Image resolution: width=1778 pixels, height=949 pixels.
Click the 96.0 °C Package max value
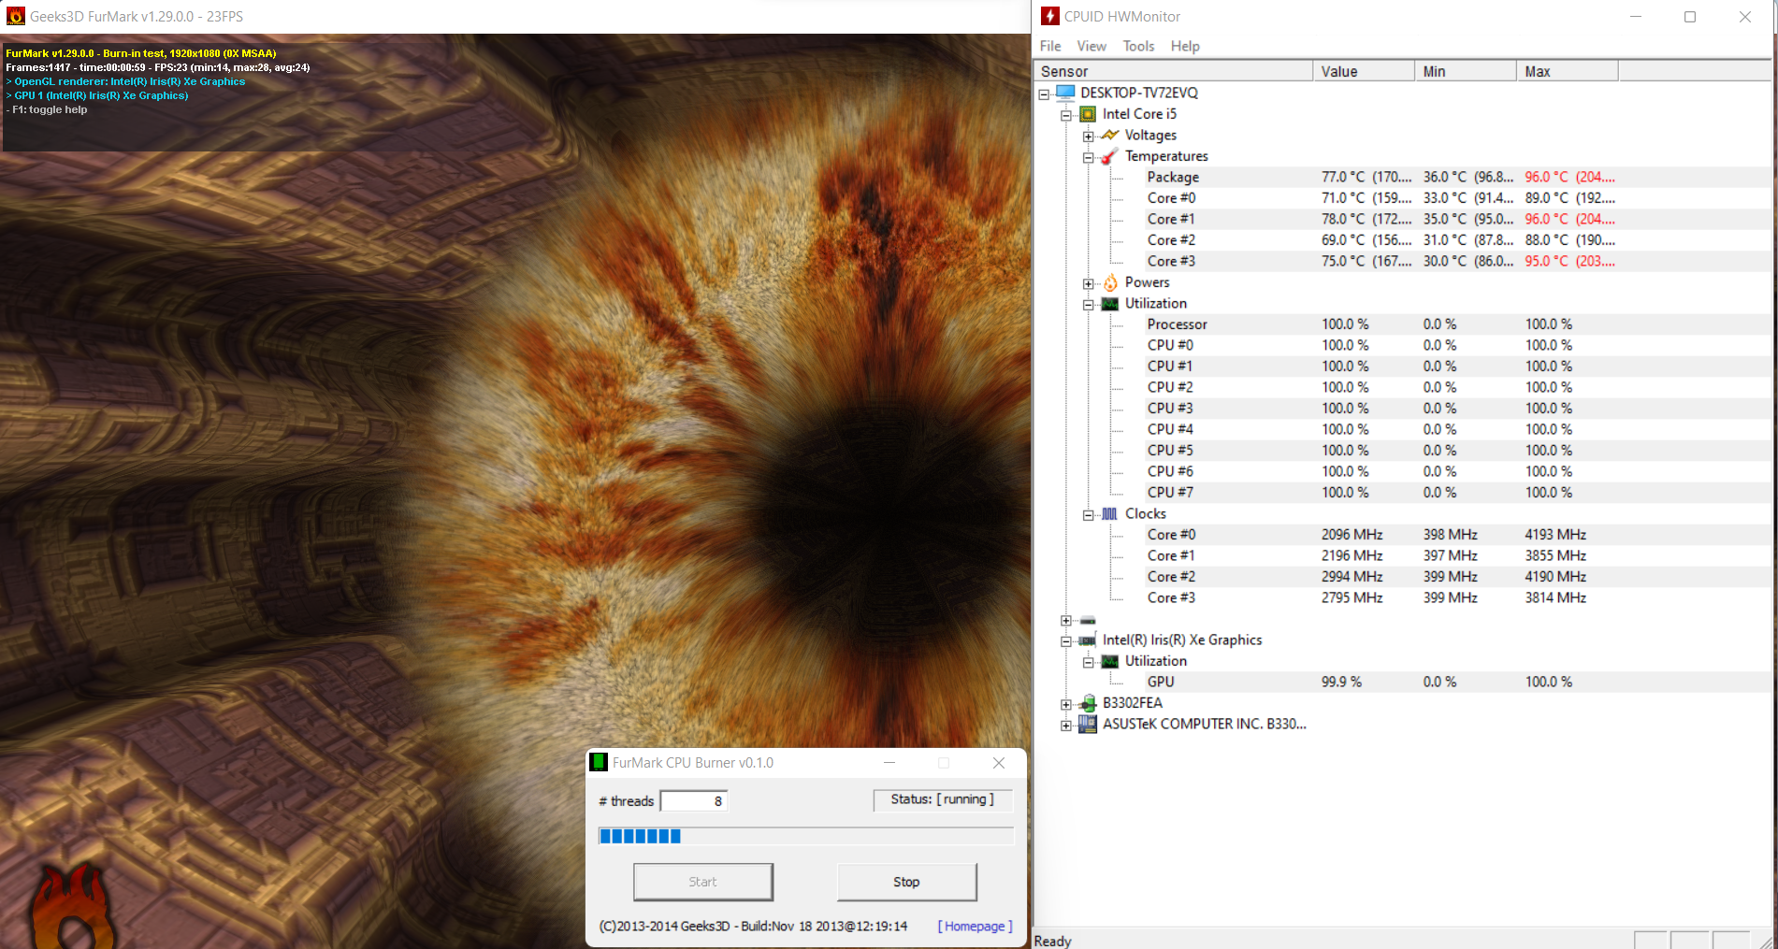coord(1568,177)
